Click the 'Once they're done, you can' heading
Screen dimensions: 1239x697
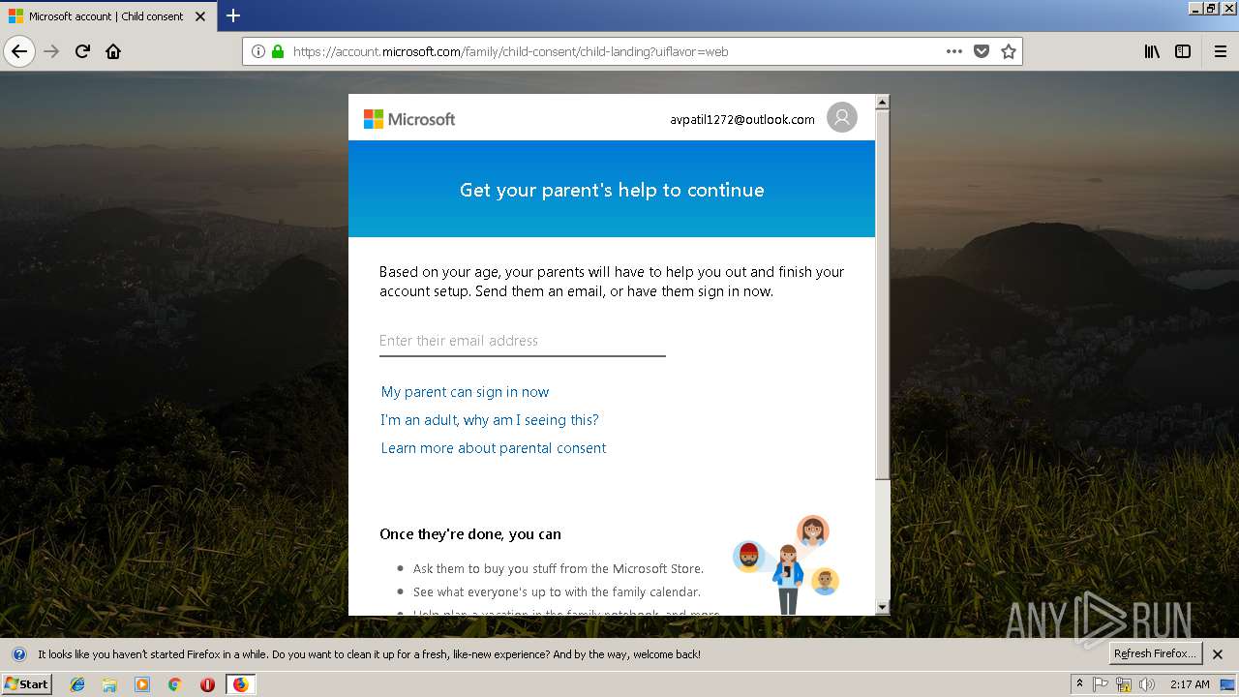click(470, 533)
